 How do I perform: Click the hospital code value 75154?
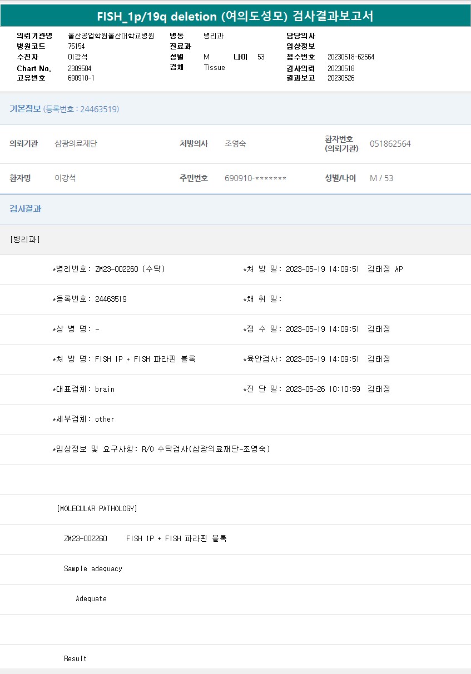76,47
